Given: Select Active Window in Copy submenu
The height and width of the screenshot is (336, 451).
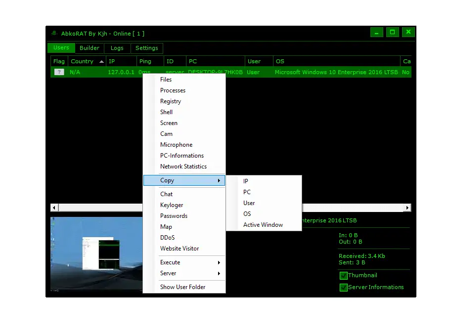Looking at the screenshot, I should click(x=263, y=225).
